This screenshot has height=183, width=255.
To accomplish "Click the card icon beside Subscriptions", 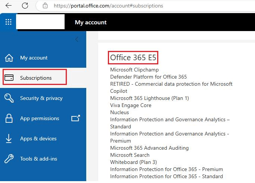I will (9, 78).
